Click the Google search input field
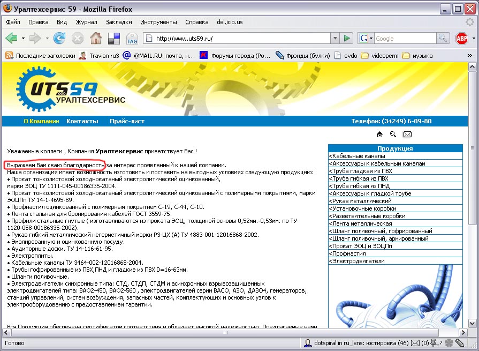Viewport: 479px width, 351px height. point(405,39)
